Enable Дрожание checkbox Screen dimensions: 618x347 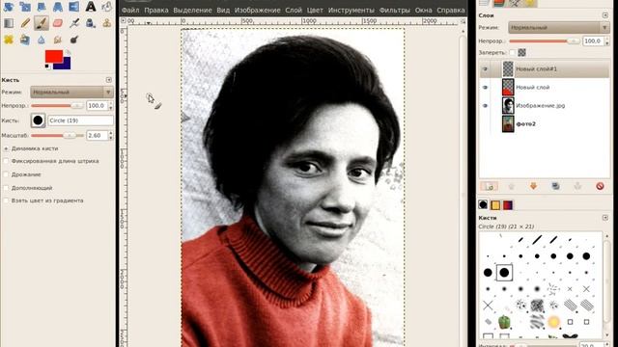pyautogui.click(x=6, y=174)
